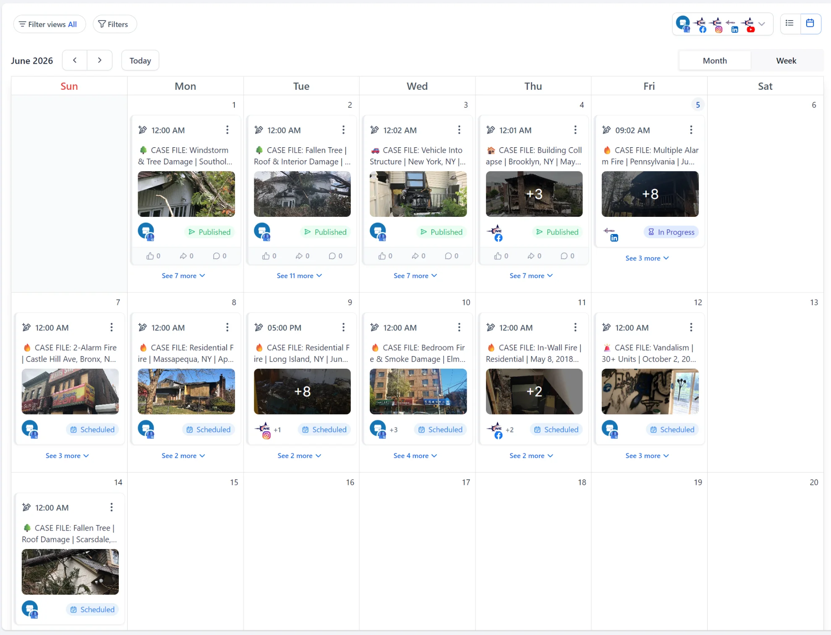Image resolution: width=831 pixels, height=635 pixels.
Task: Open options menu for Multiple Alarm Fire post
Action: 691,130
